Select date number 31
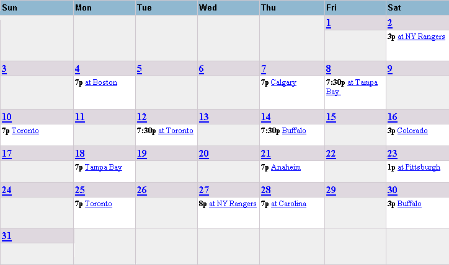 (7, 236)
